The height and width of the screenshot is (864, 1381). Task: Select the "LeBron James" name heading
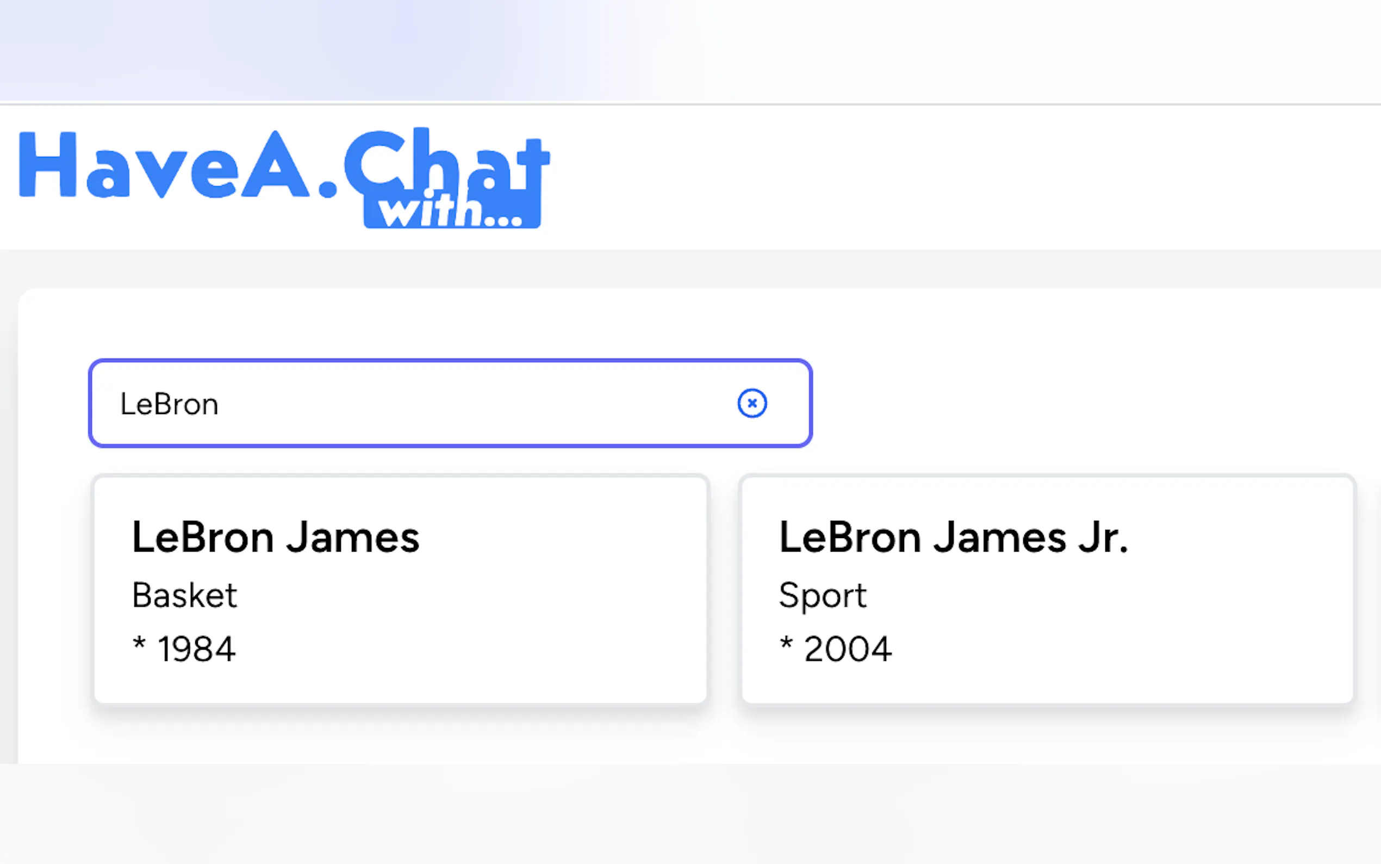coord(276,538)
